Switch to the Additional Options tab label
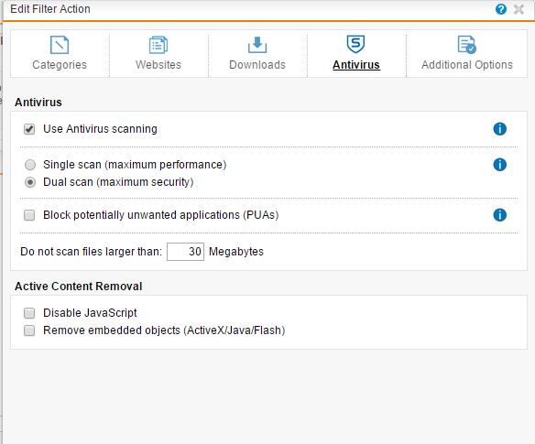 (467, 65)
